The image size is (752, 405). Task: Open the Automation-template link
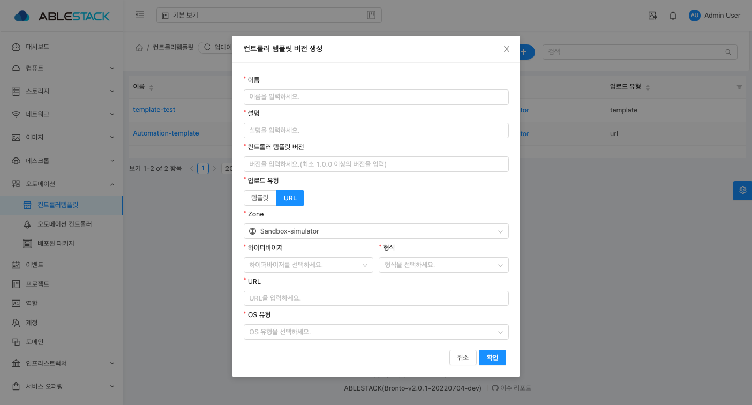click(166, 133)
